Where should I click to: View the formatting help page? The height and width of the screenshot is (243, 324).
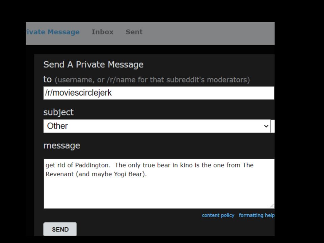(256, 215)
